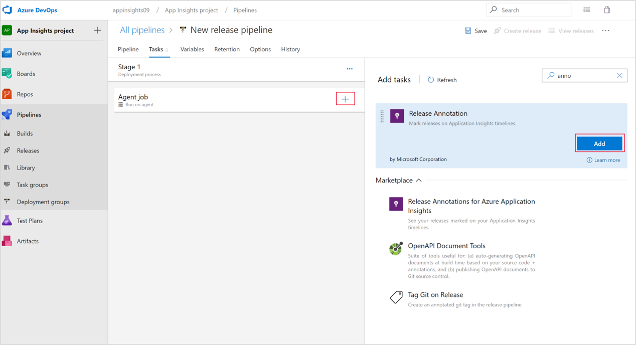Click the appinsights09 breadcrumb
Screen dimensions: 636x345
pos(131,10)
